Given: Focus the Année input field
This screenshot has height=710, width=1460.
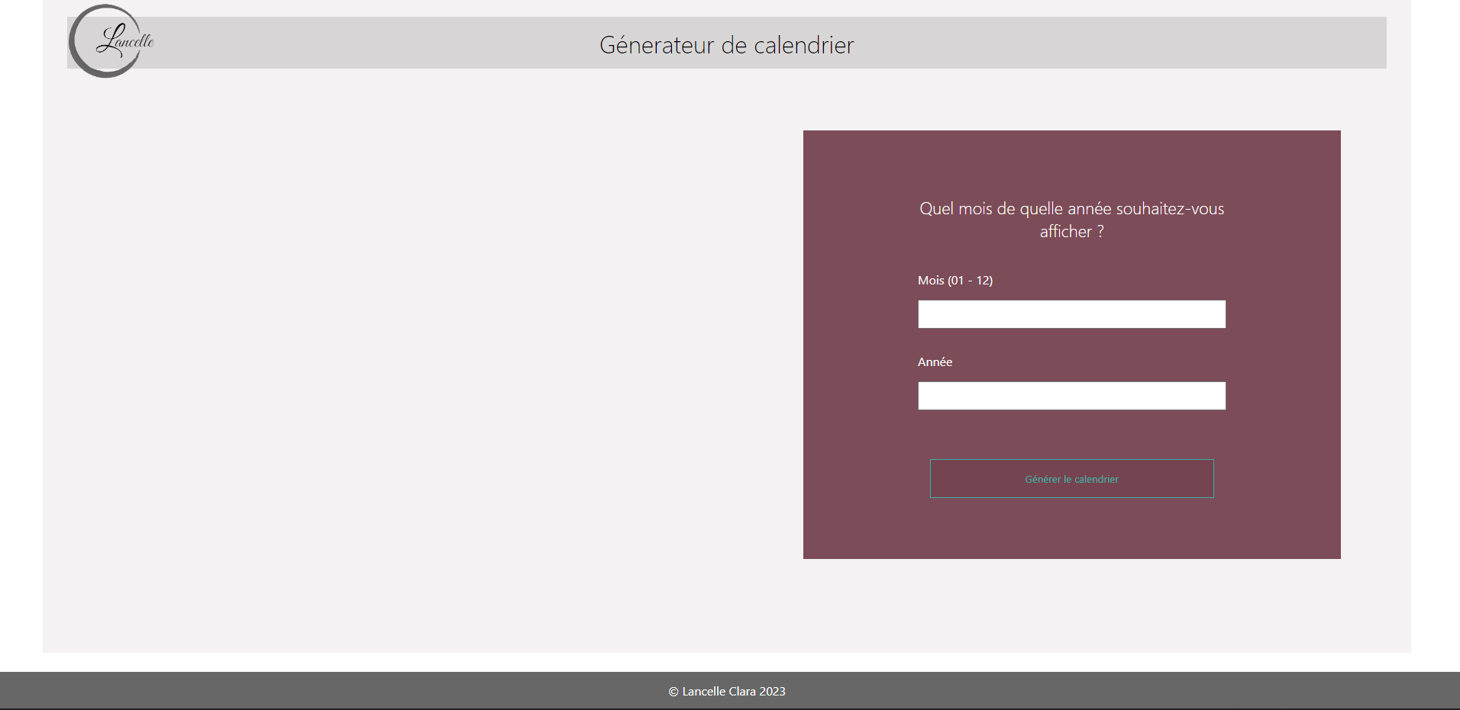Looking at the screenshot, I should point(1071,396).
